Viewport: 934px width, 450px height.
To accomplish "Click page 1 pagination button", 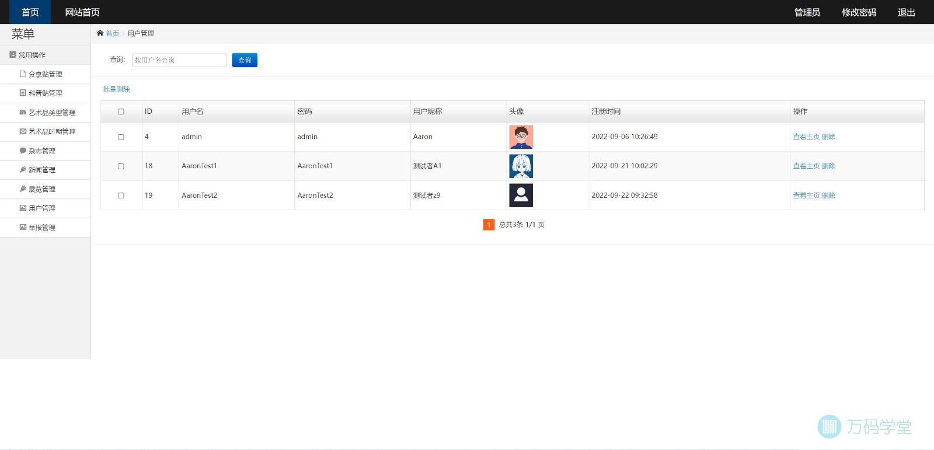I will click(489, 225).
